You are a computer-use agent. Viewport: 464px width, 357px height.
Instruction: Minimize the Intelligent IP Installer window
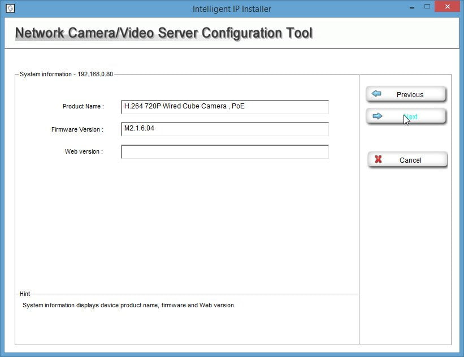[x=412, y=7]
